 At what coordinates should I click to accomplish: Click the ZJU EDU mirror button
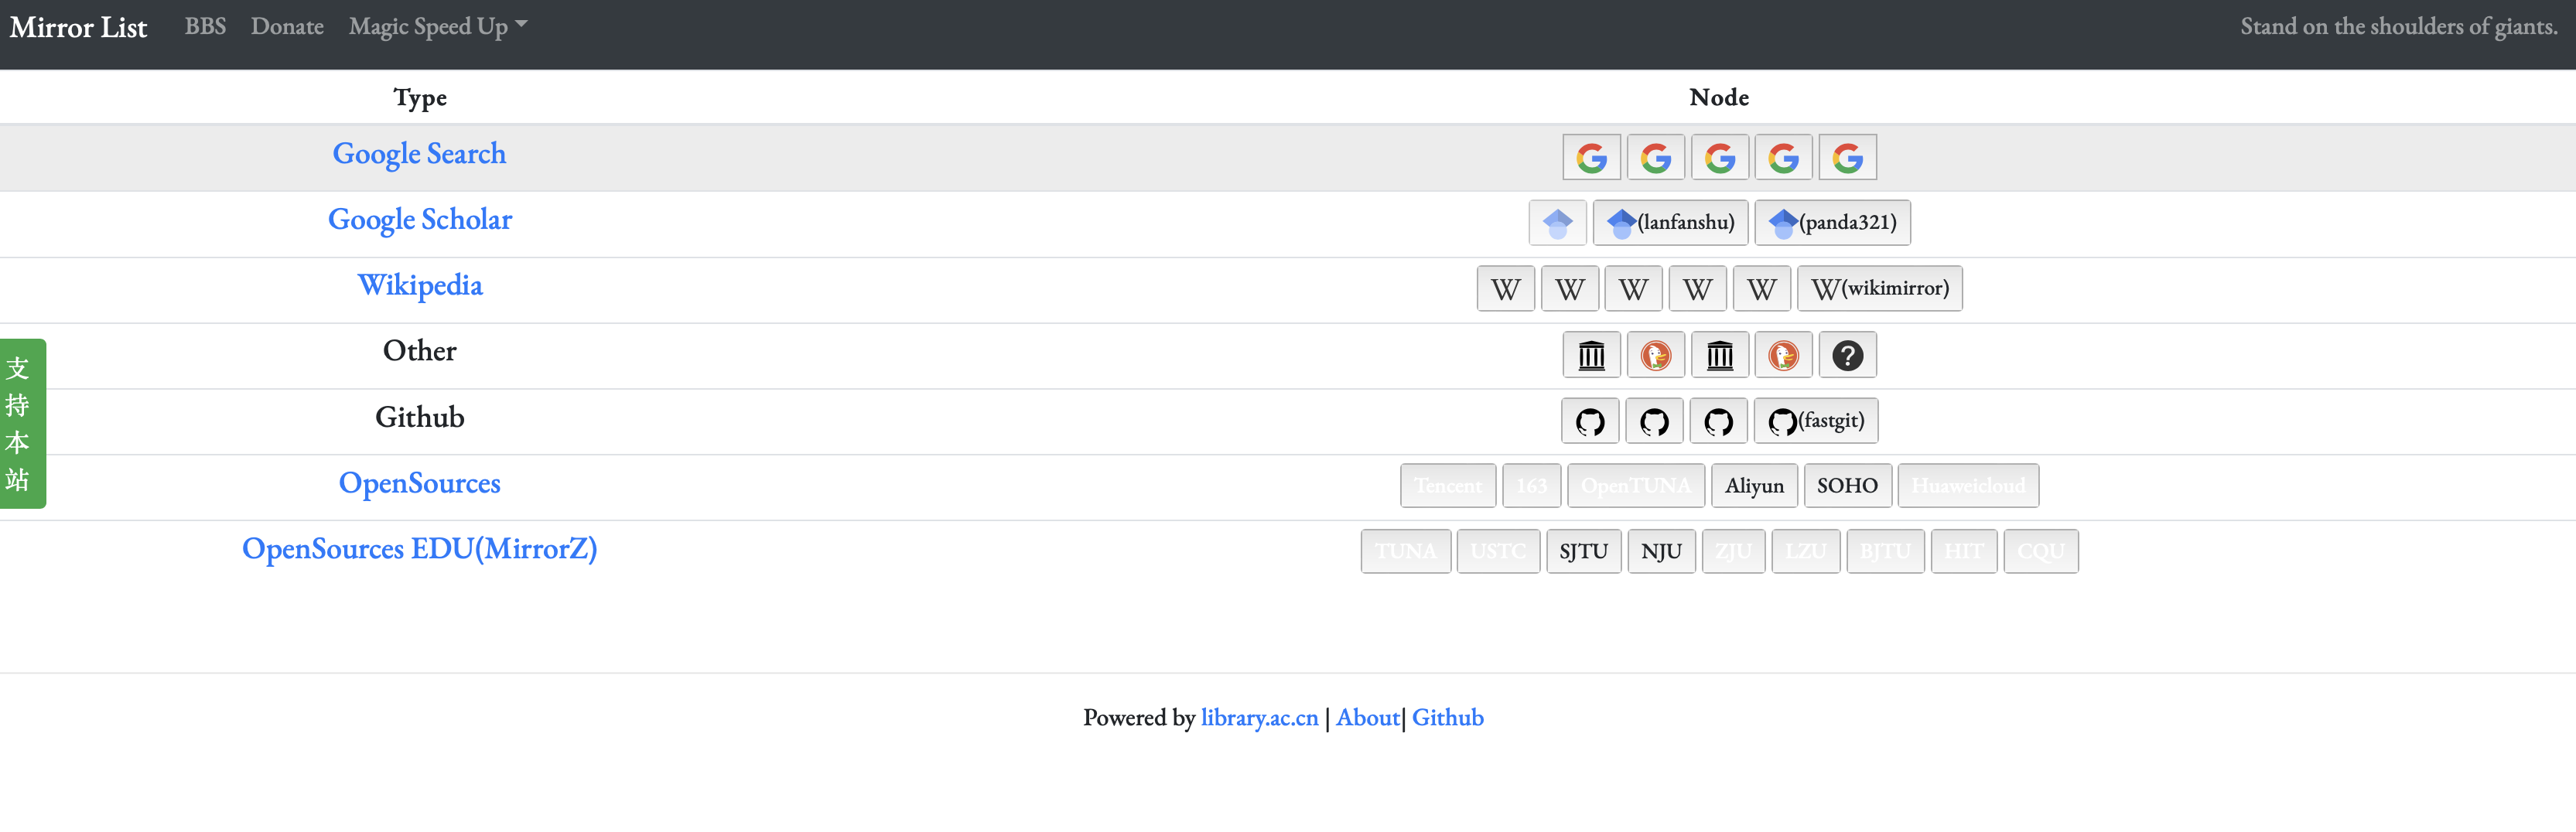point(1733,552)
